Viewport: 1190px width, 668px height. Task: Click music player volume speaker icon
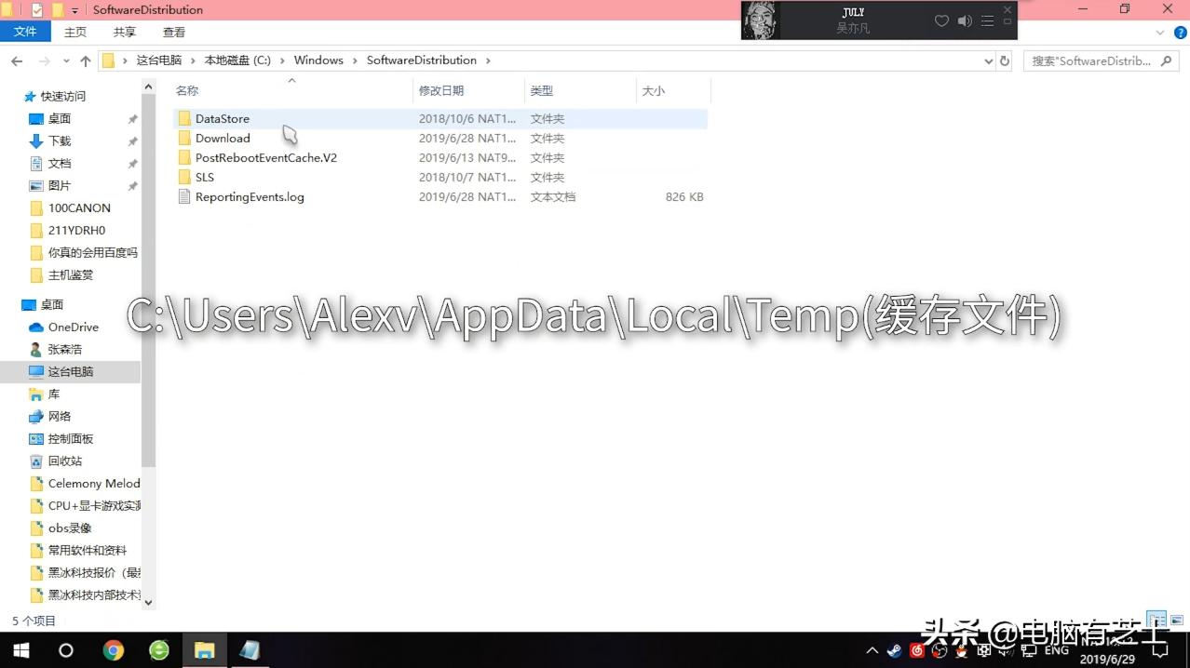(x=965, y=20)
